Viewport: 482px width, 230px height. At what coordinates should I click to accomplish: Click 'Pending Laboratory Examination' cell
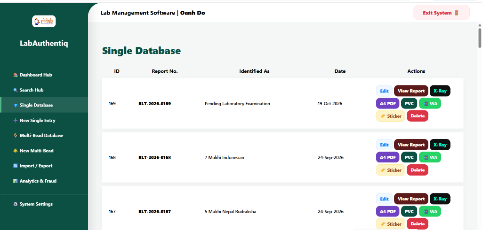pos(237,104)
